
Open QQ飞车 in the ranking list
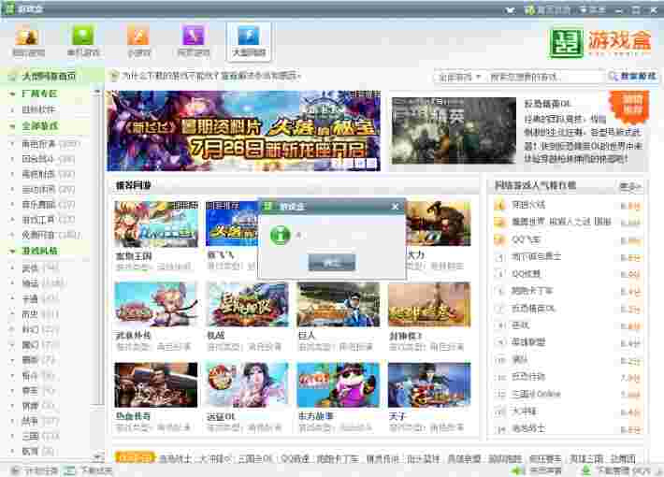526,239
